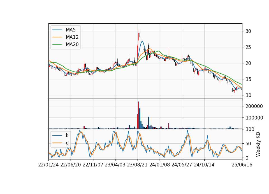The height and width of the screenshot is (194, 269).
Task: Click the Weekly KD axis label
Action: pos(258,145)
